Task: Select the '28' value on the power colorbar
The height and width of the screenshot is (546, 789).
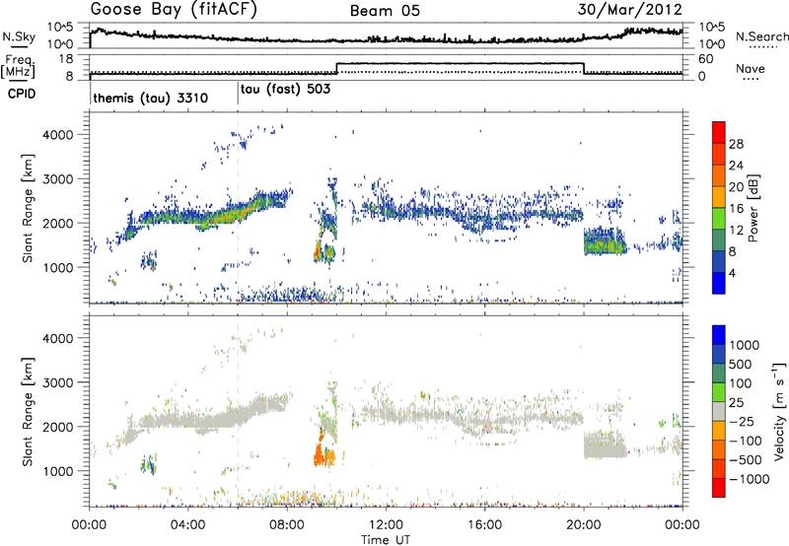Action: click(736, 144)
